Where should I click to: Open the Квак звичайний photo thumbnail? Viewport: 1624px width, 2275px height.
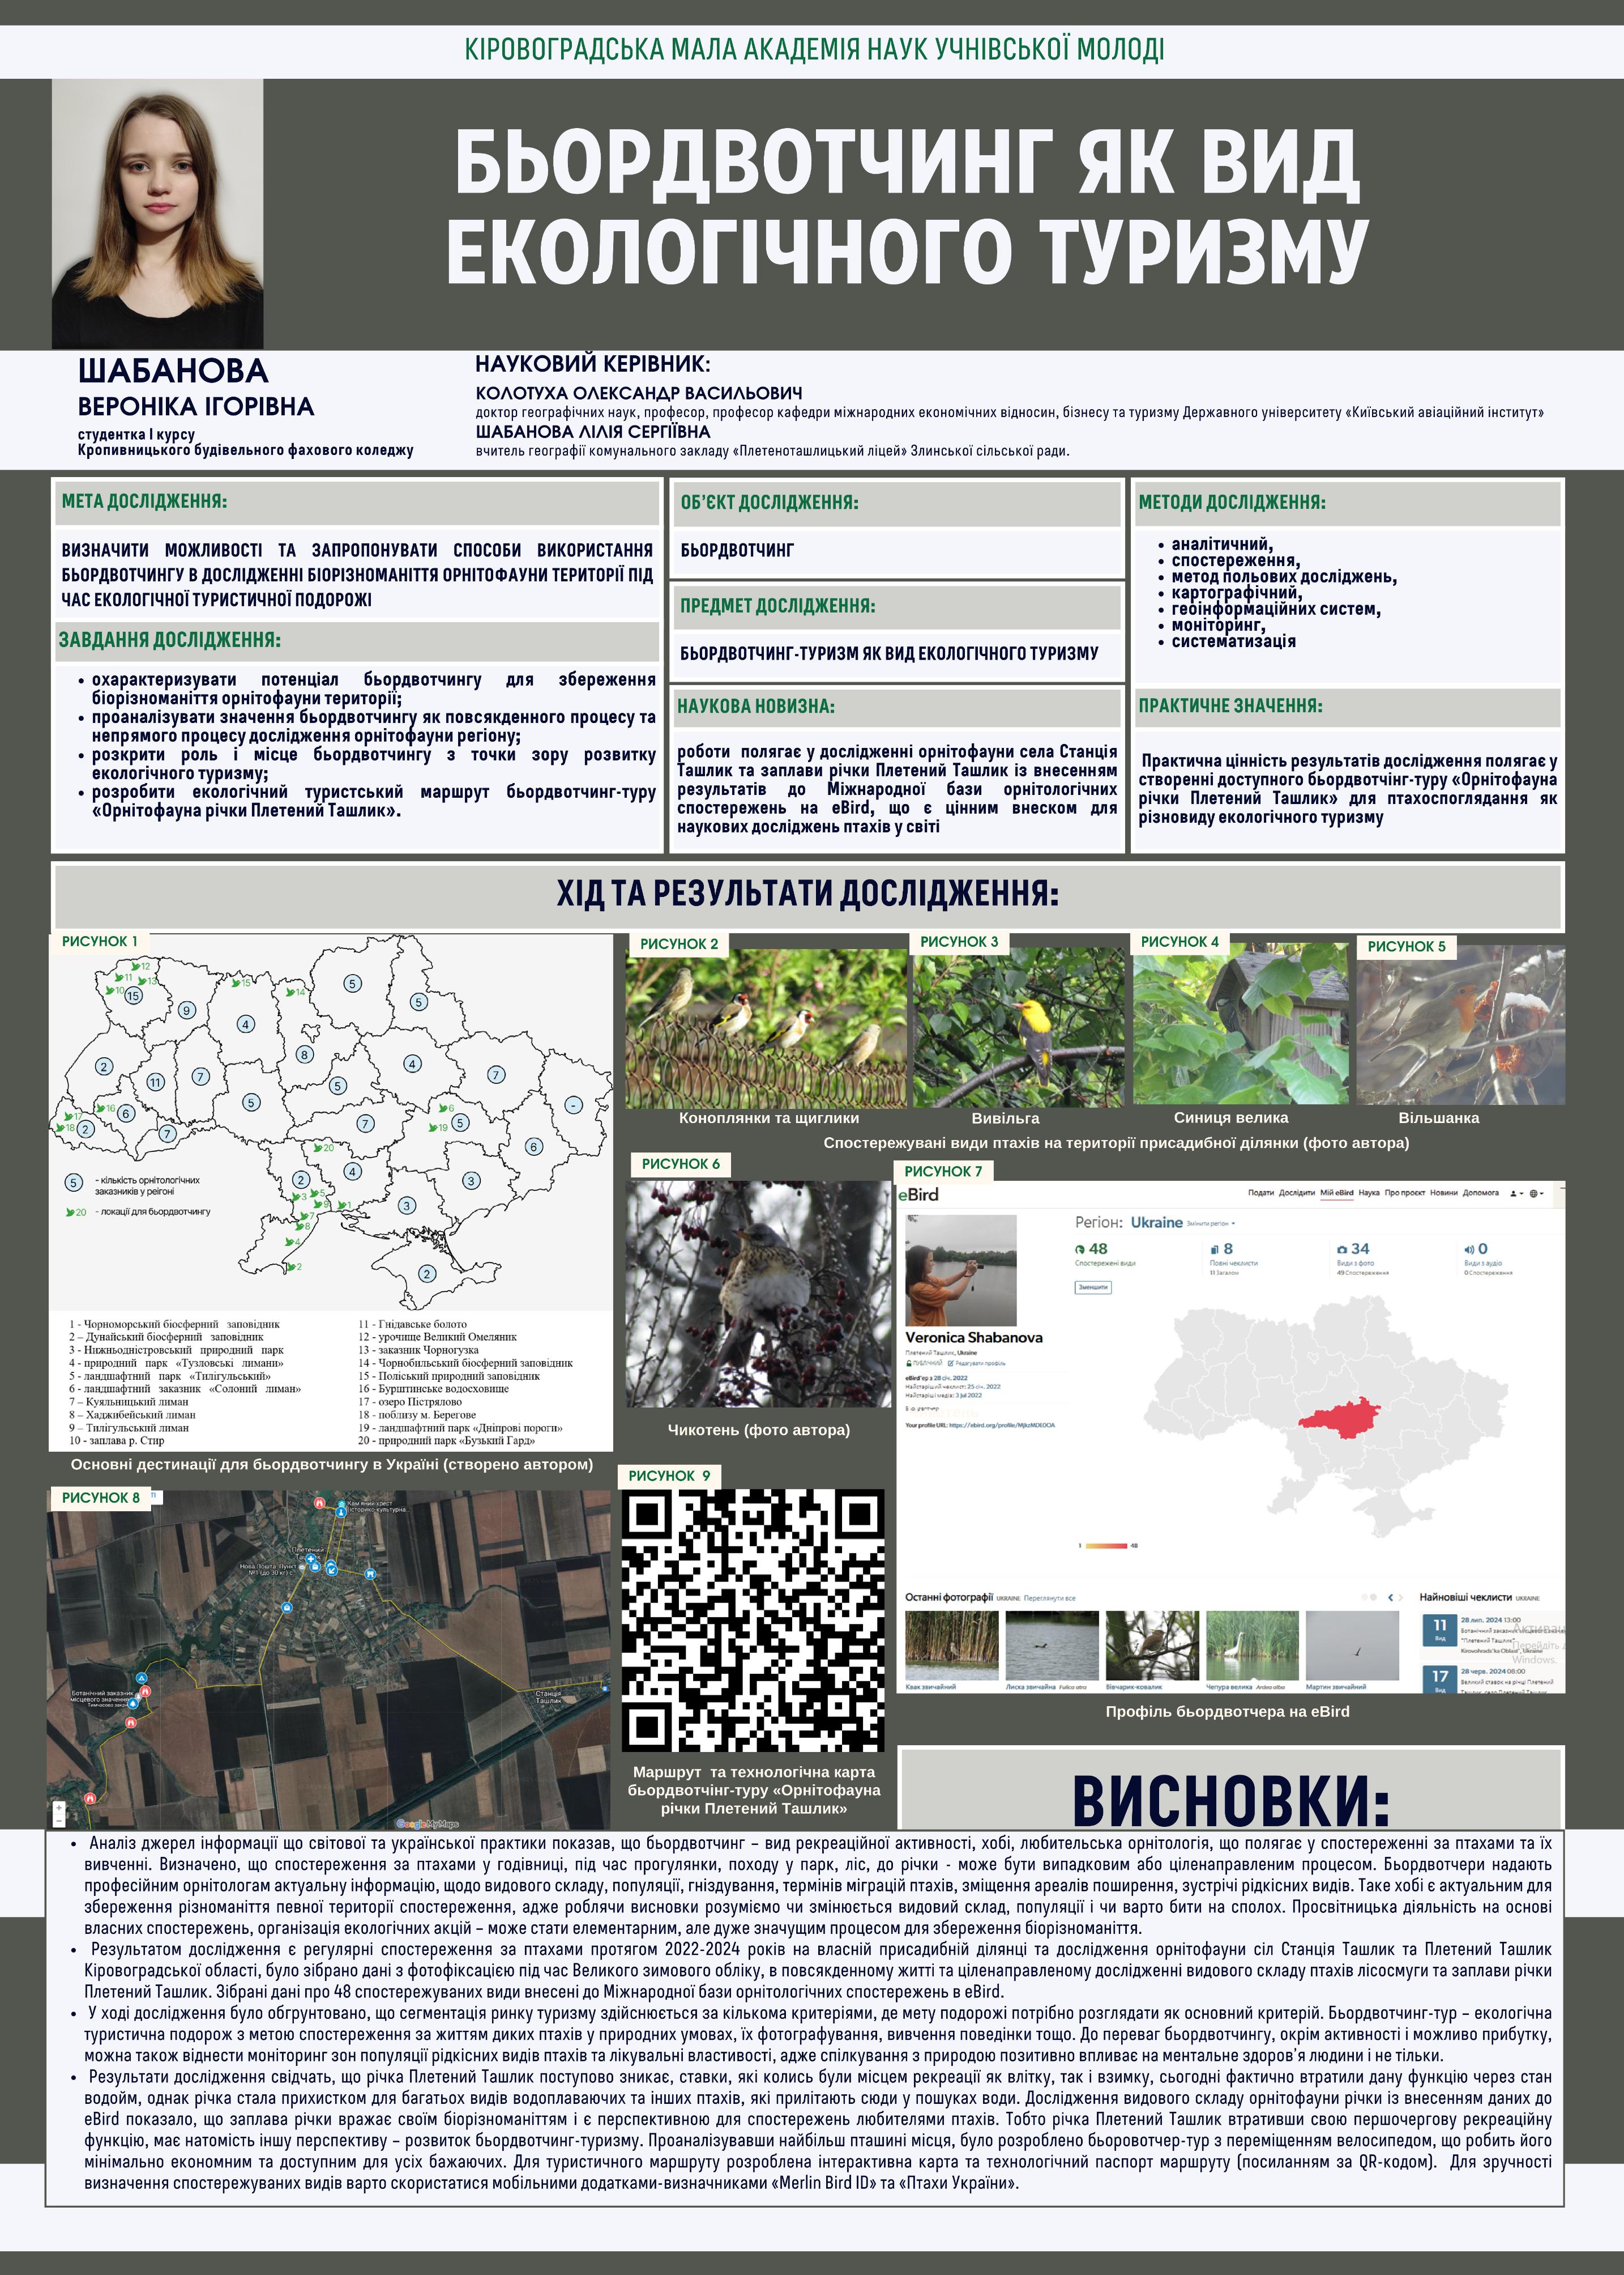click(x=952, y=1645)
